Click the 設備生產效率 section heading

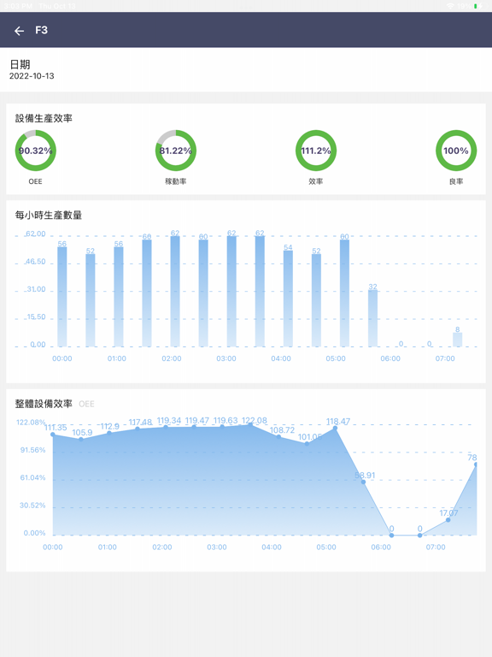coord(44,119)
